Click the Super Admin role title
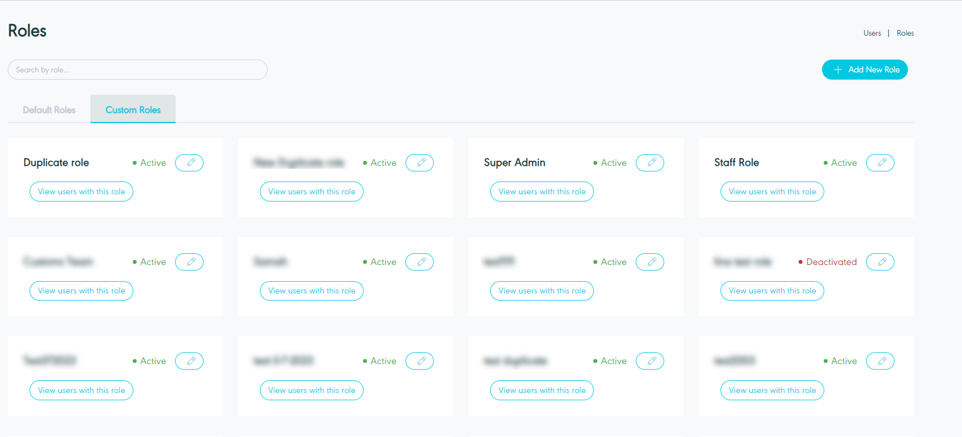 515,163
